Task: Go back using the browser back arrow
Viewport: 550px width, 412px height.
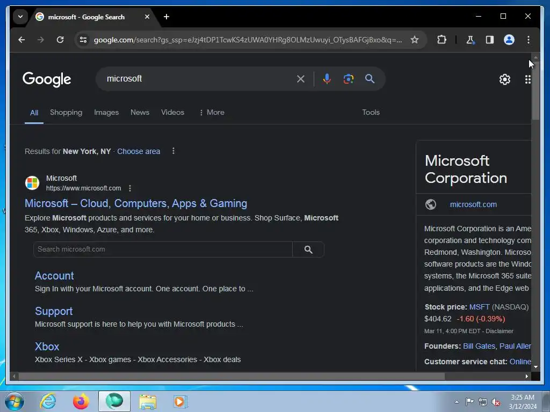Action: [21, 40]
